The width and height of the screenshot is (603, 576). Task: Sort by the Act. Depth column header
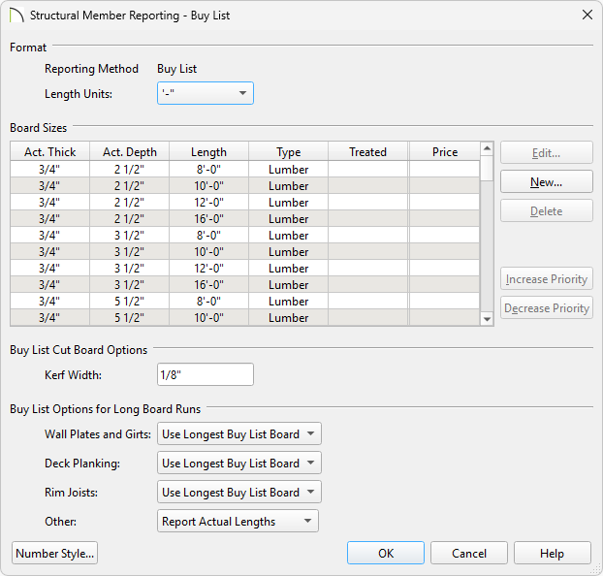pyautogui.click(x=130, y=151)
